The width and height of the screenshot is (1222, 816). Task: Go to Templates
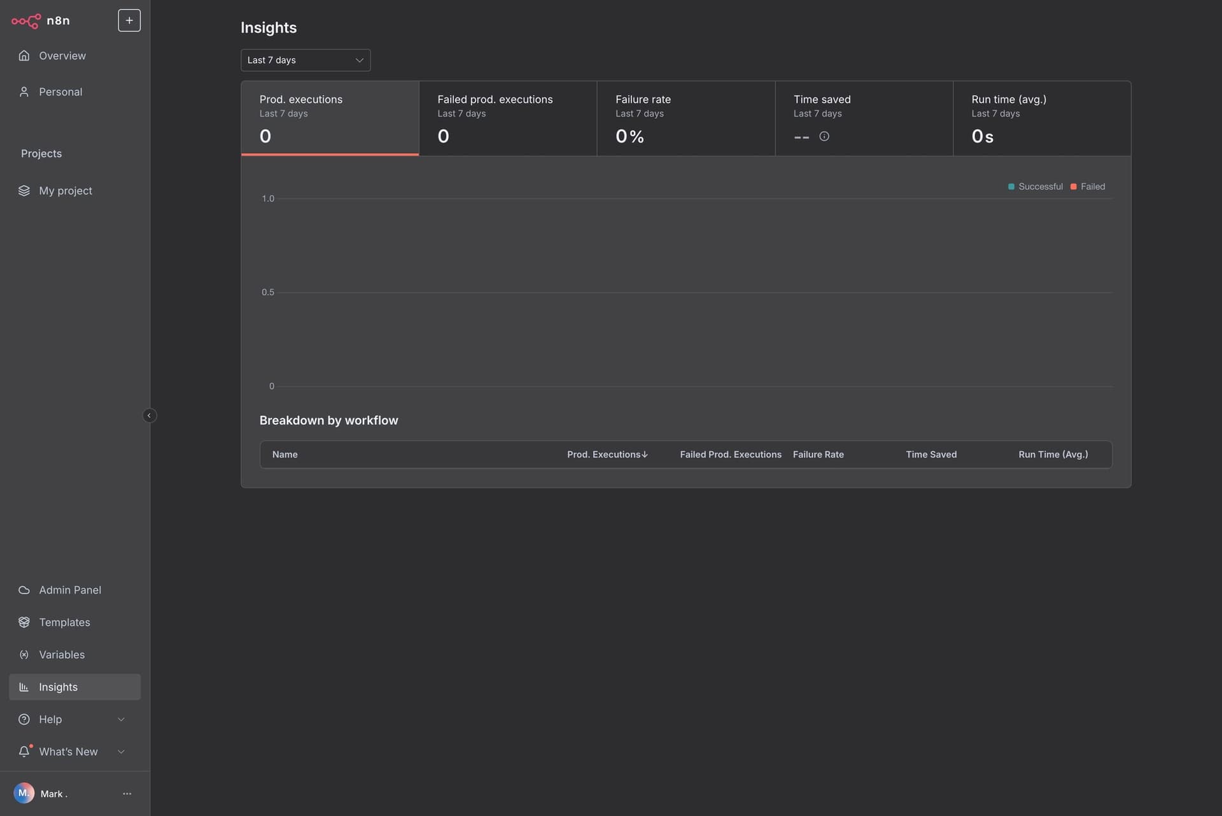(75, 622)
